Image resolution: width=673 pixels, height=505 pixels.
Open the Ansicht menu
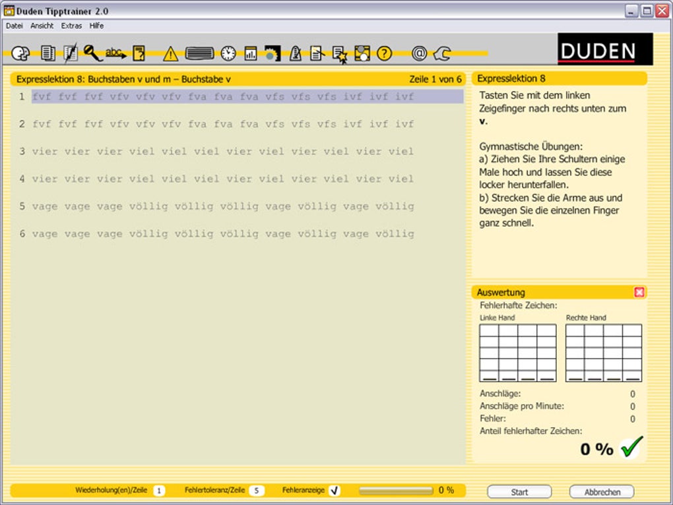point(42,26)
